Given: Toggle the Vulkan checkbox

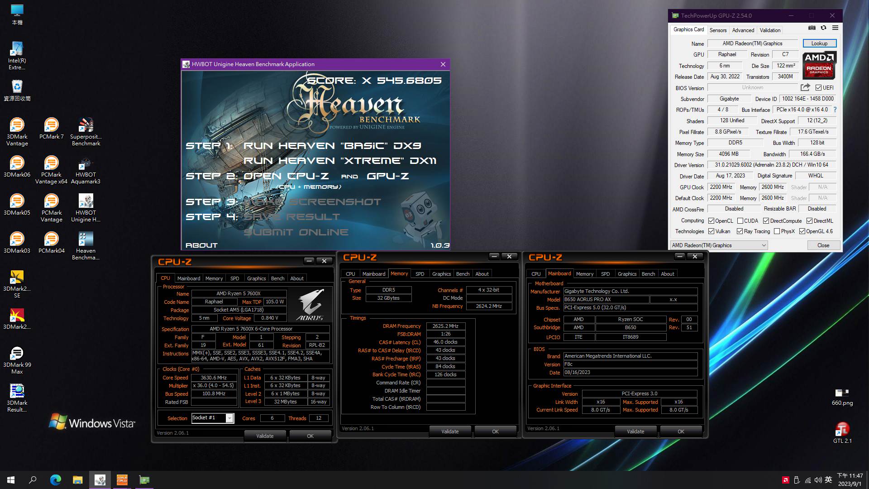Looking at the screenshot, I should point(711,231).
